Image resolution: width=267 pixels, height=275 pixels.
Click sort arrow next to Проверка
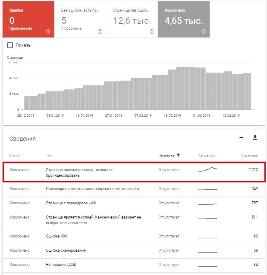click(x=178, y=155)
